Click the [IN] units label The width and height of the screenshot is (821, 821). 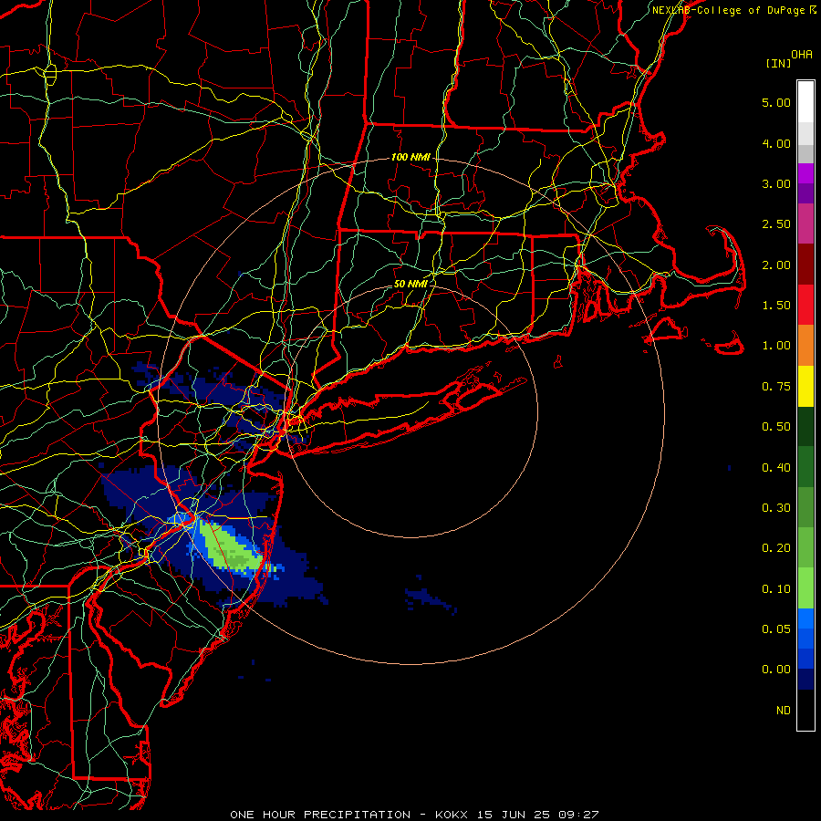pos(778,63)
